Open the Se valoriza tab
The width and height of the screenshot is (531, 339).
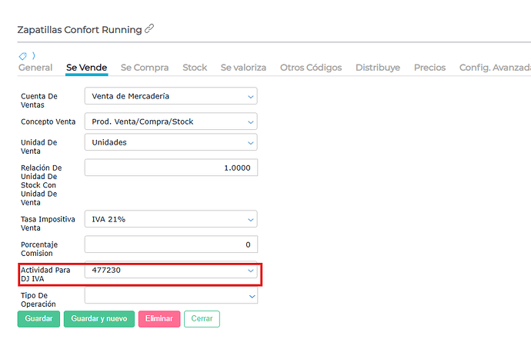pos(243,68)
